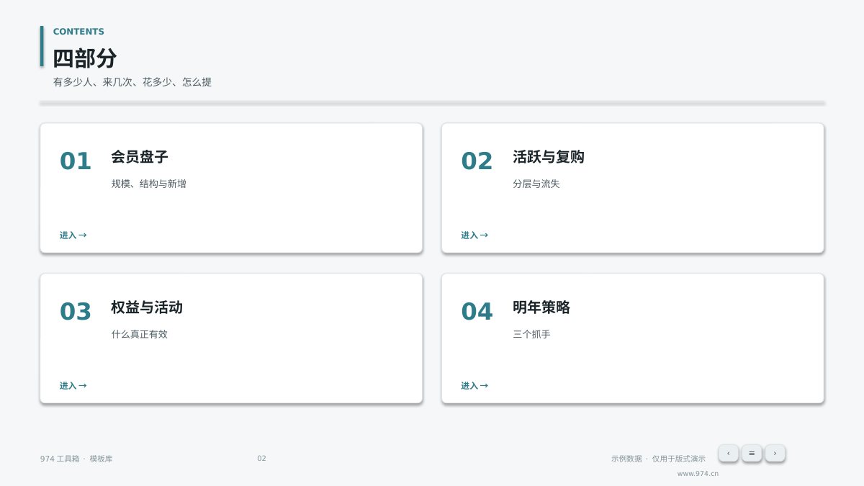Click subtitle 什么真正有效
This screenshot has height=486, width=864.
pos(139,335)
